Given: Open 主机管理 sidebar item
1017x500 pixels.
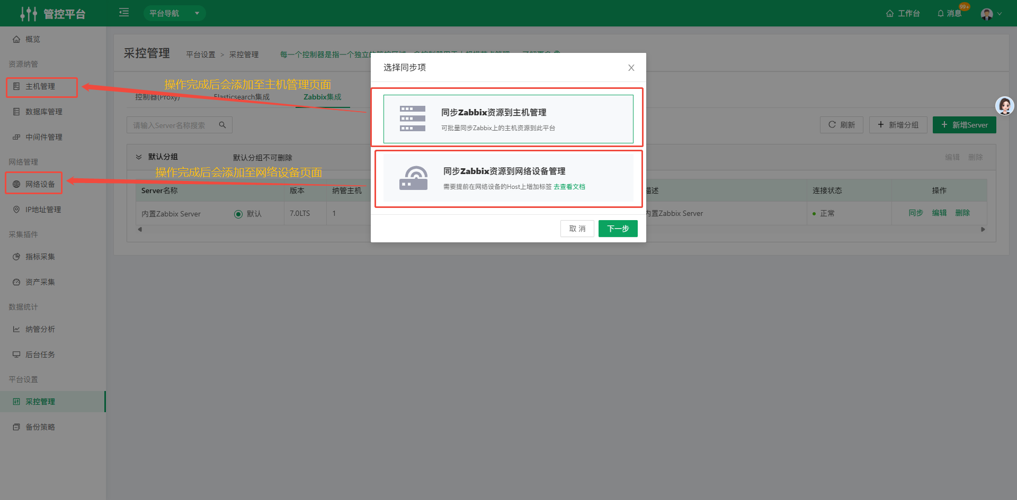Looking at the screenshot, I should click(53, 86).
